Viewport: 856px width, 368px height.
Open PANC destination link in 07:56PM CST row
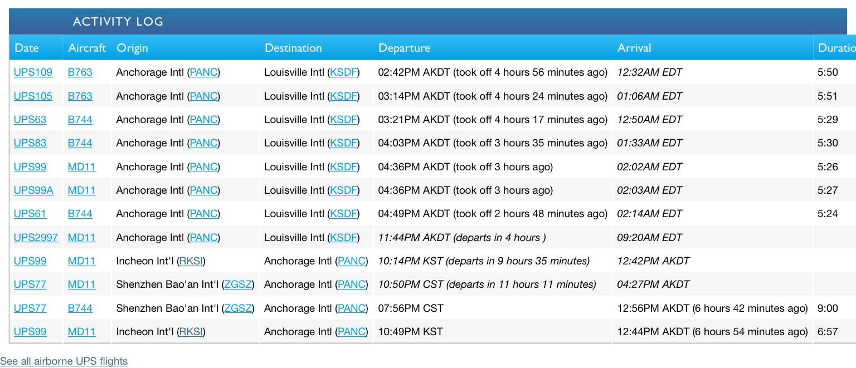click(352, 308)
